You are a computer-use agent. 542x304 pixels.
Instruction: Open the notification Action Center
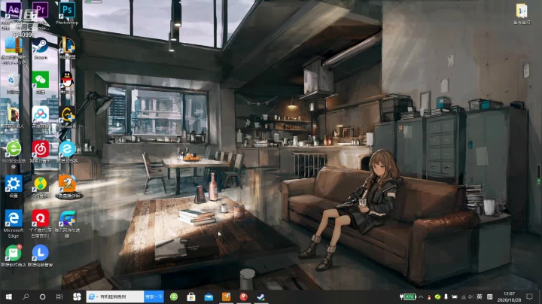(x=529, y=296)
